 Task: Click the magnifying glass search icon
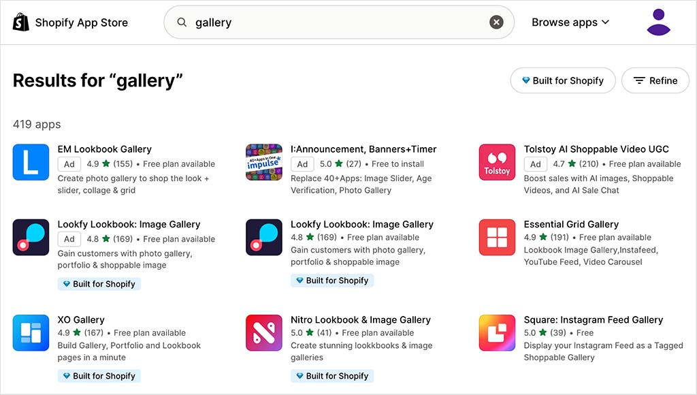click(x=182, y=22)
